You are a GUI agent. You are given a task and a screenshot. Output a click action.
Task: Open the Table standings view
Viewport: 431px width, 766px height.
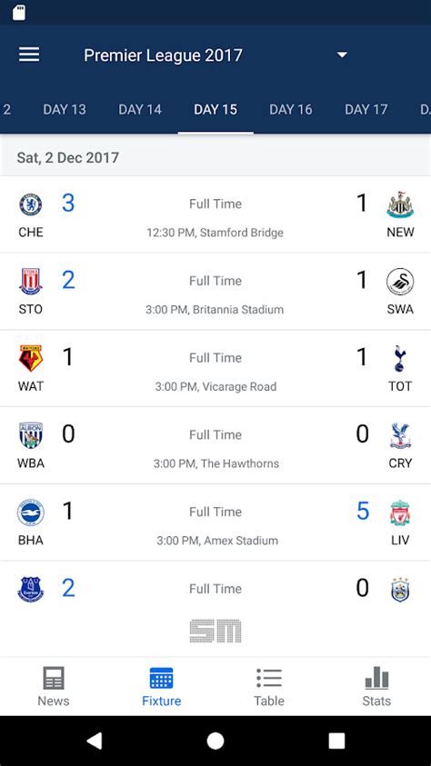(269, 686)
